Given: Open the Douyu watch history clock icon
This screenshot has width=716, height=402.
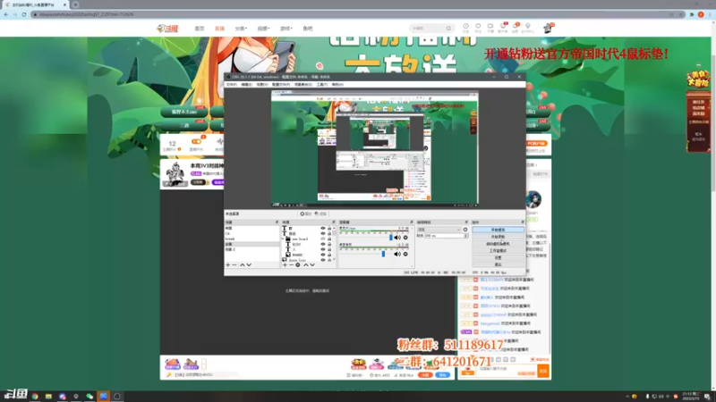Looking at the screenshot, I should coord(465,27).
